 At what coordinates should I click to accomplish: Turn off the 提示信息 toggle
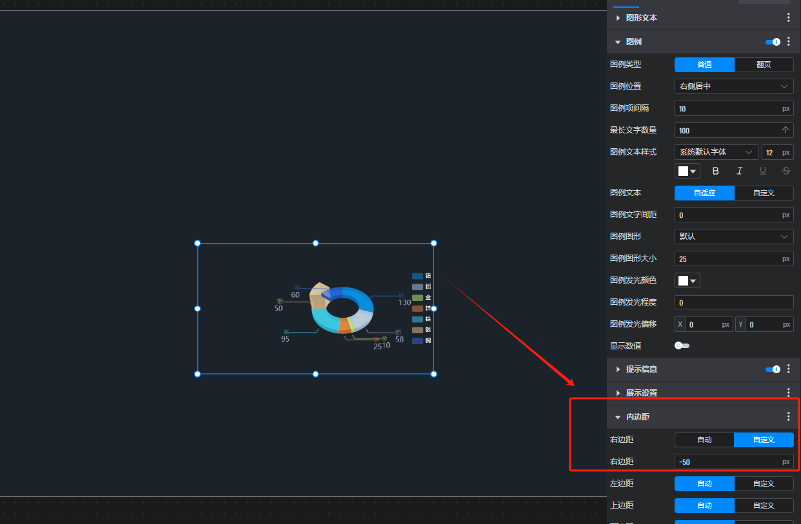click(773, 369)
